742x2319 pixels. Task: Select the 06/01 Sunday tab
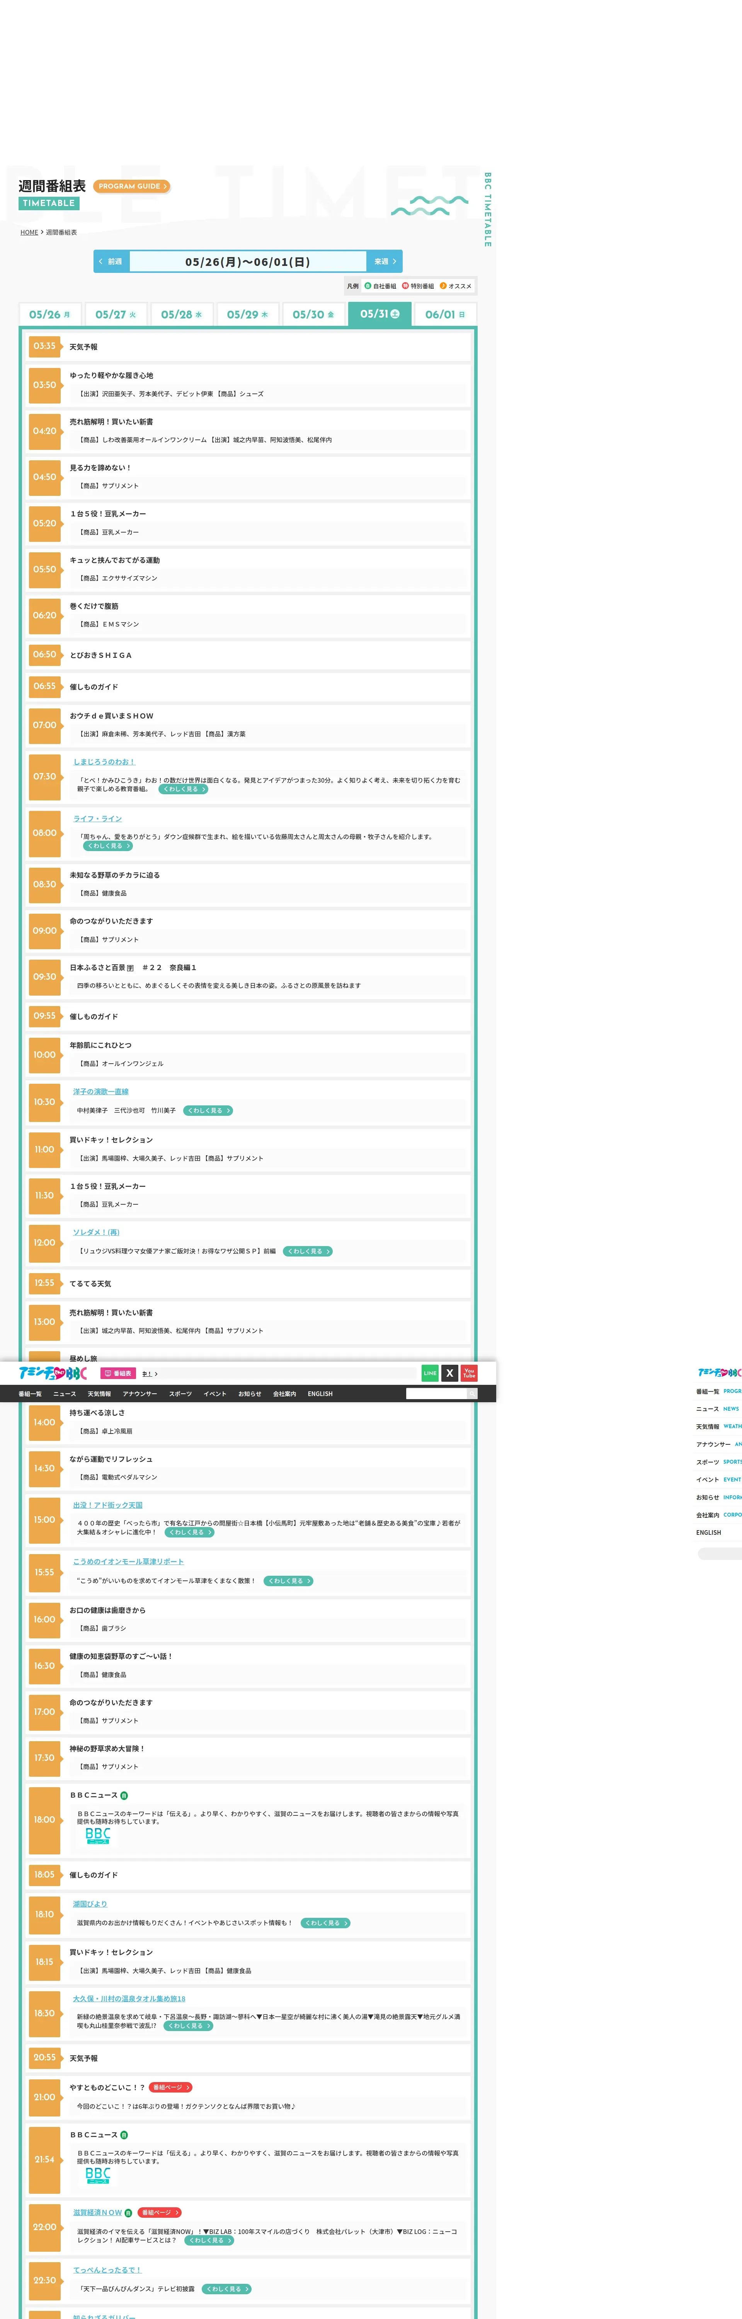(x=445, y=314)
